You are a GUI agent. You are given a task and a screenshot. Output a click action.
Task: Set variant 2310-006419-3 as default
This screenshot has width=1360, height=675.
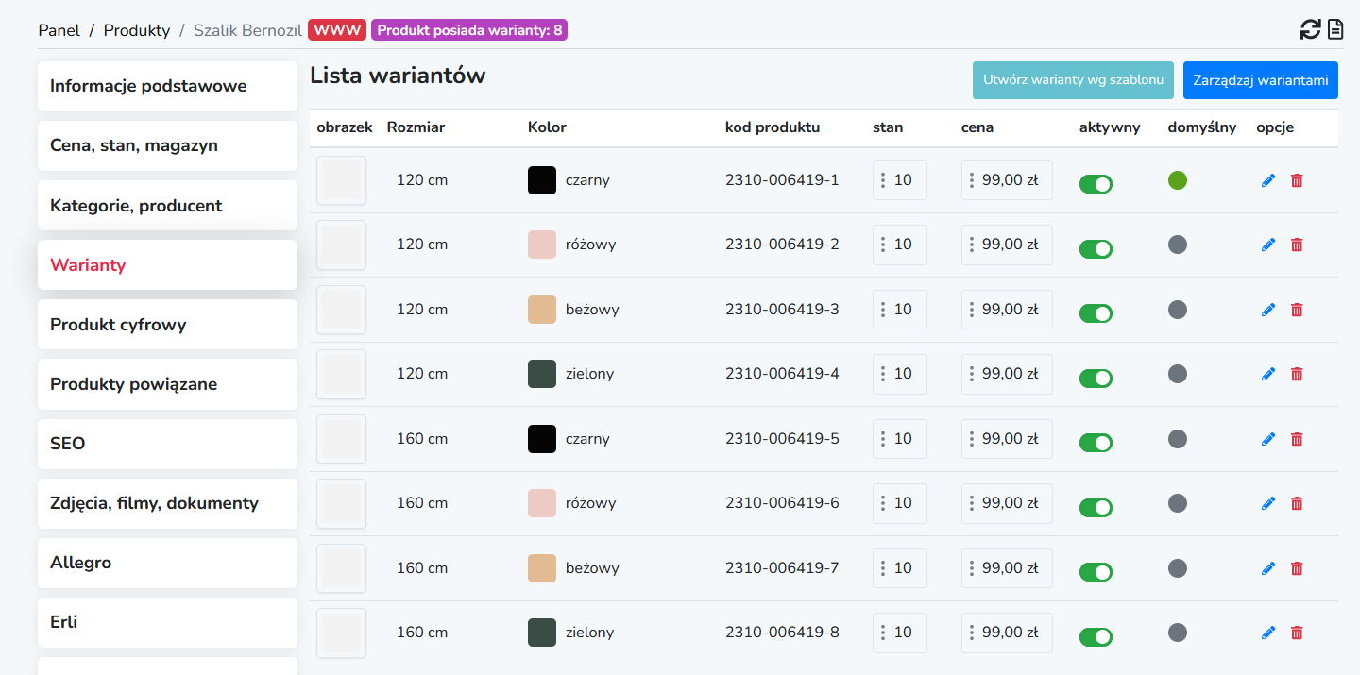(1178, 309)
